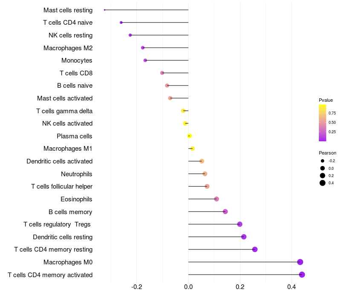
Task: Click the Pvalue gradient color bar
Action: 322,123
